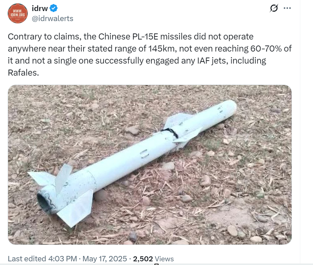Open the post options via the ellipsis menu
Screen dimensions: 313x265
287,9
